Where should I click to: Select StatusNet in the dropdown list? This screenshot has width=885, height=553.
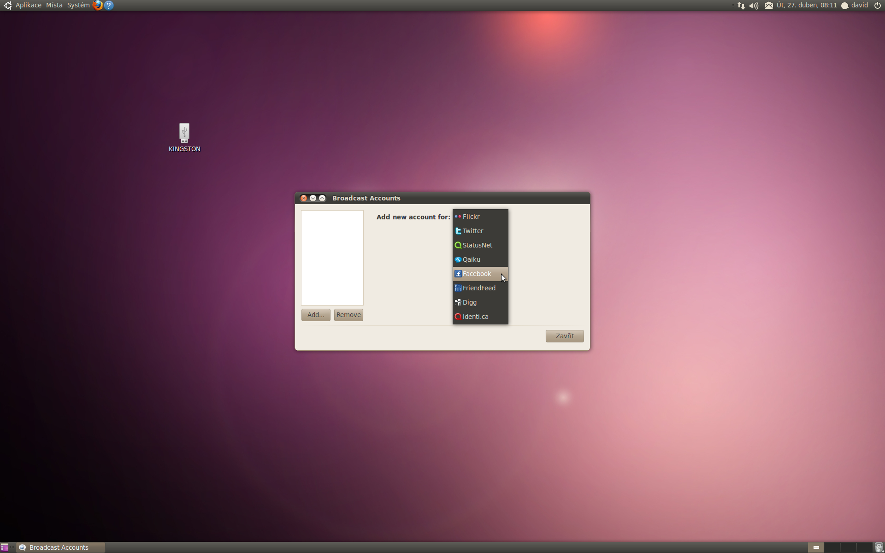pyautogui.click(x=480, y=245)
